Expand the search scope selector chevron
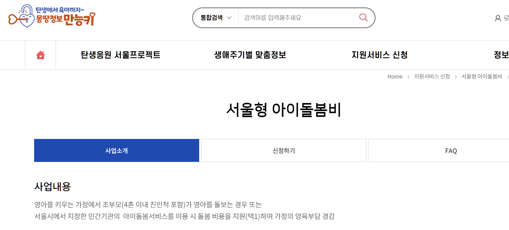The width and height of the screenshot is (509, 230). point(229,18)
